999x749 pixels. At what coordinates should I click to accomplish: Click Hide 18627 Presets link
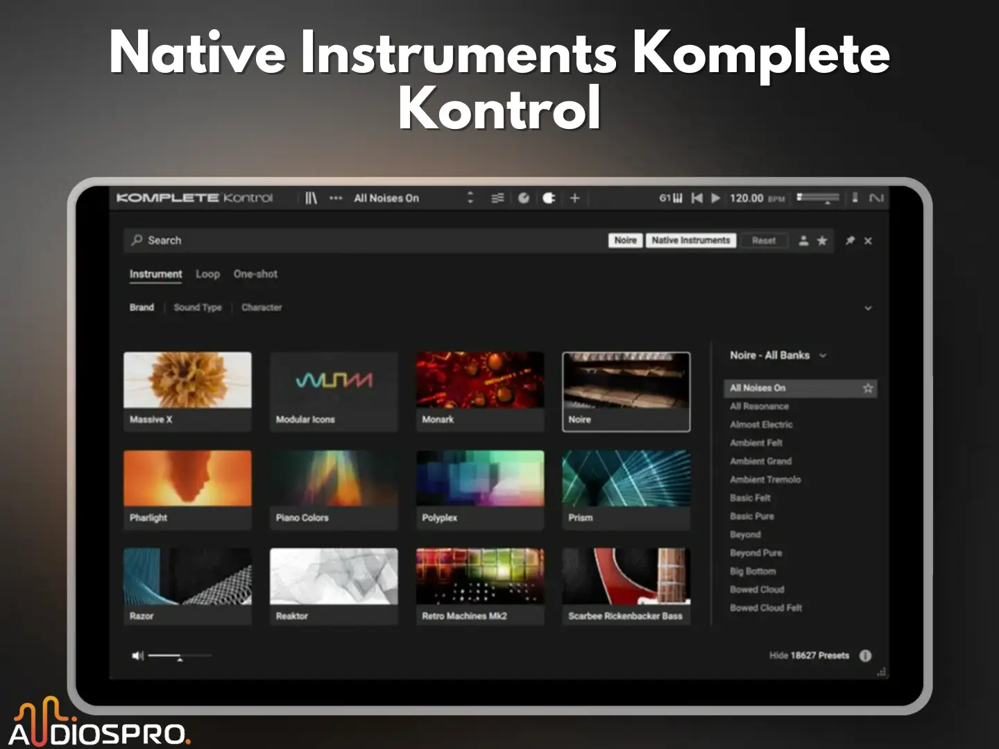click(x=809, y=655)
